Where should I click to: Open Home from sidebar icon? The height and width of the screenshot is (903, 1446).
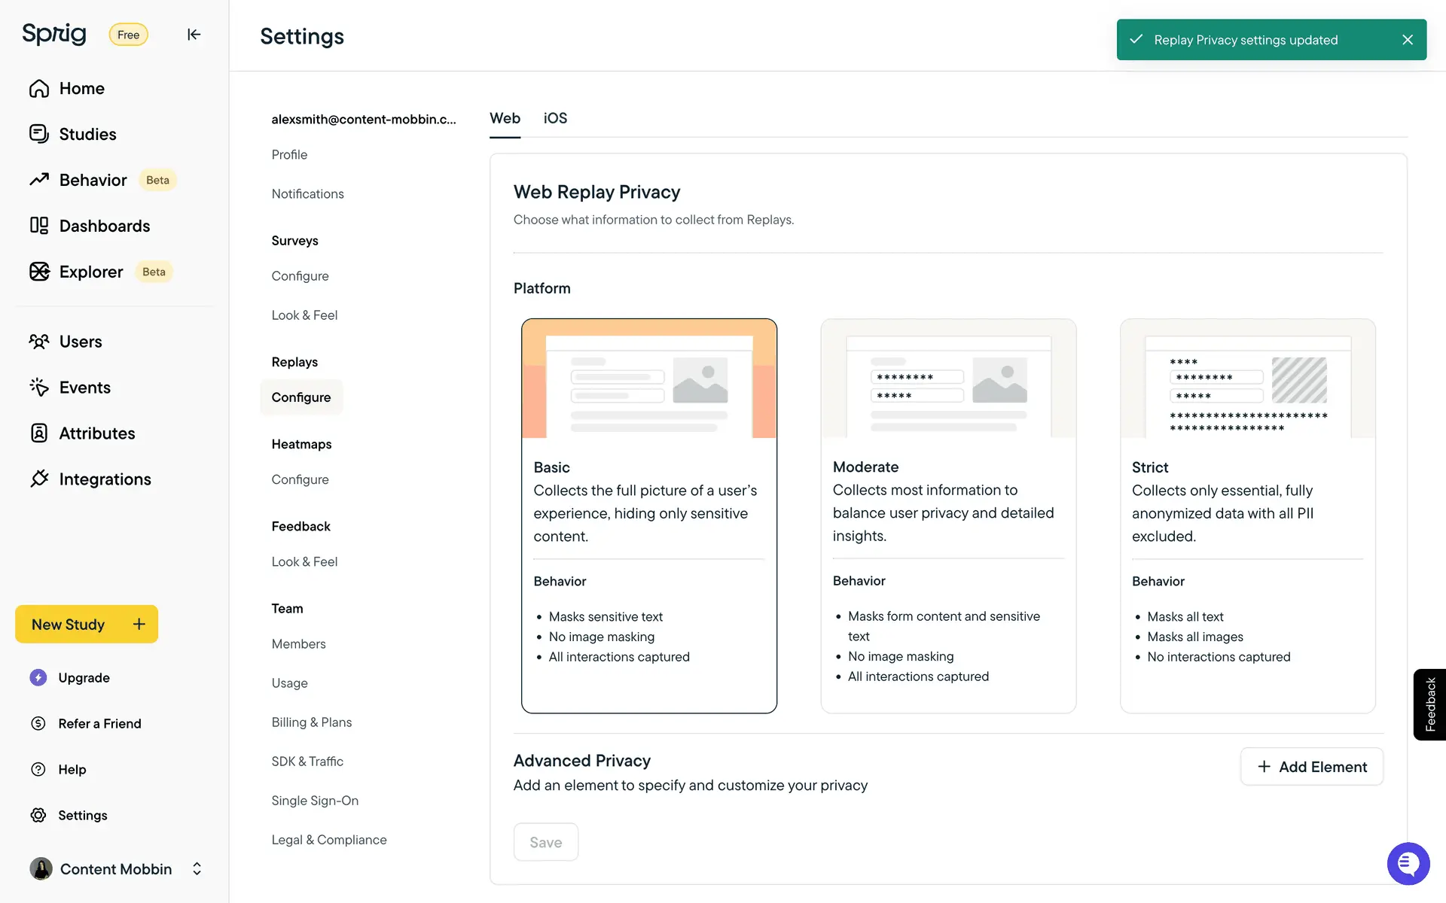coord(39,89)
